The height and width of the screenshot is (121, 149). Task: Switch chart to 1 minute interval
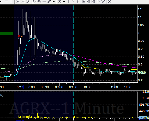tap(68, 2)
